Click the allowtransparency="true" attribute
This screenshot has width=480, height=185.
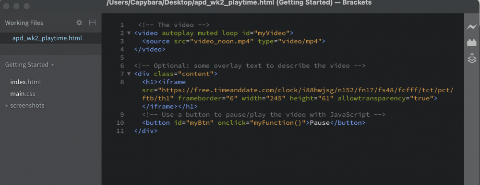pos(386,98)
